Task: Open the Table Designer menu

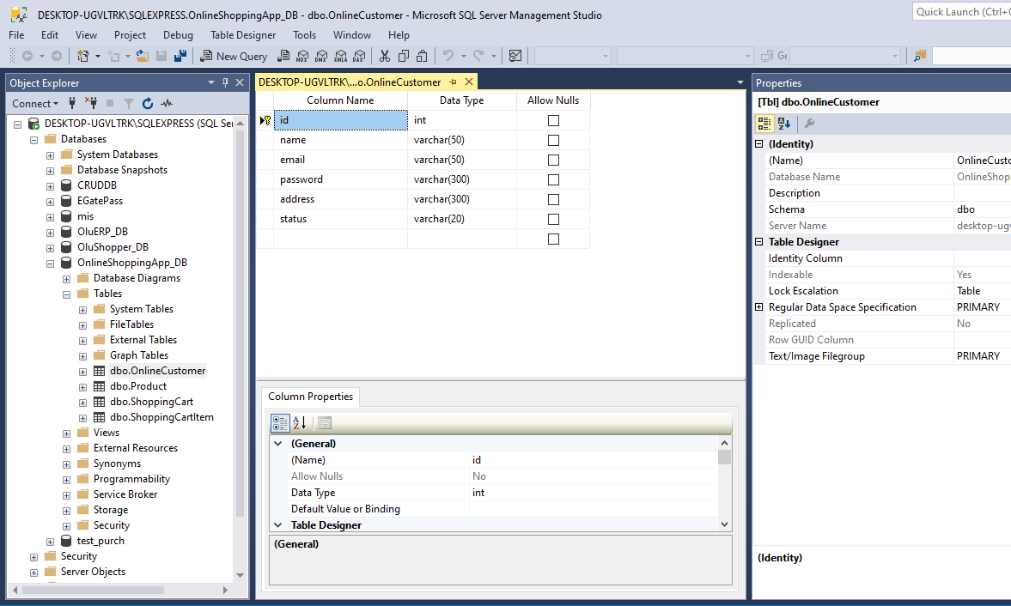Action: tap(243, 35)
